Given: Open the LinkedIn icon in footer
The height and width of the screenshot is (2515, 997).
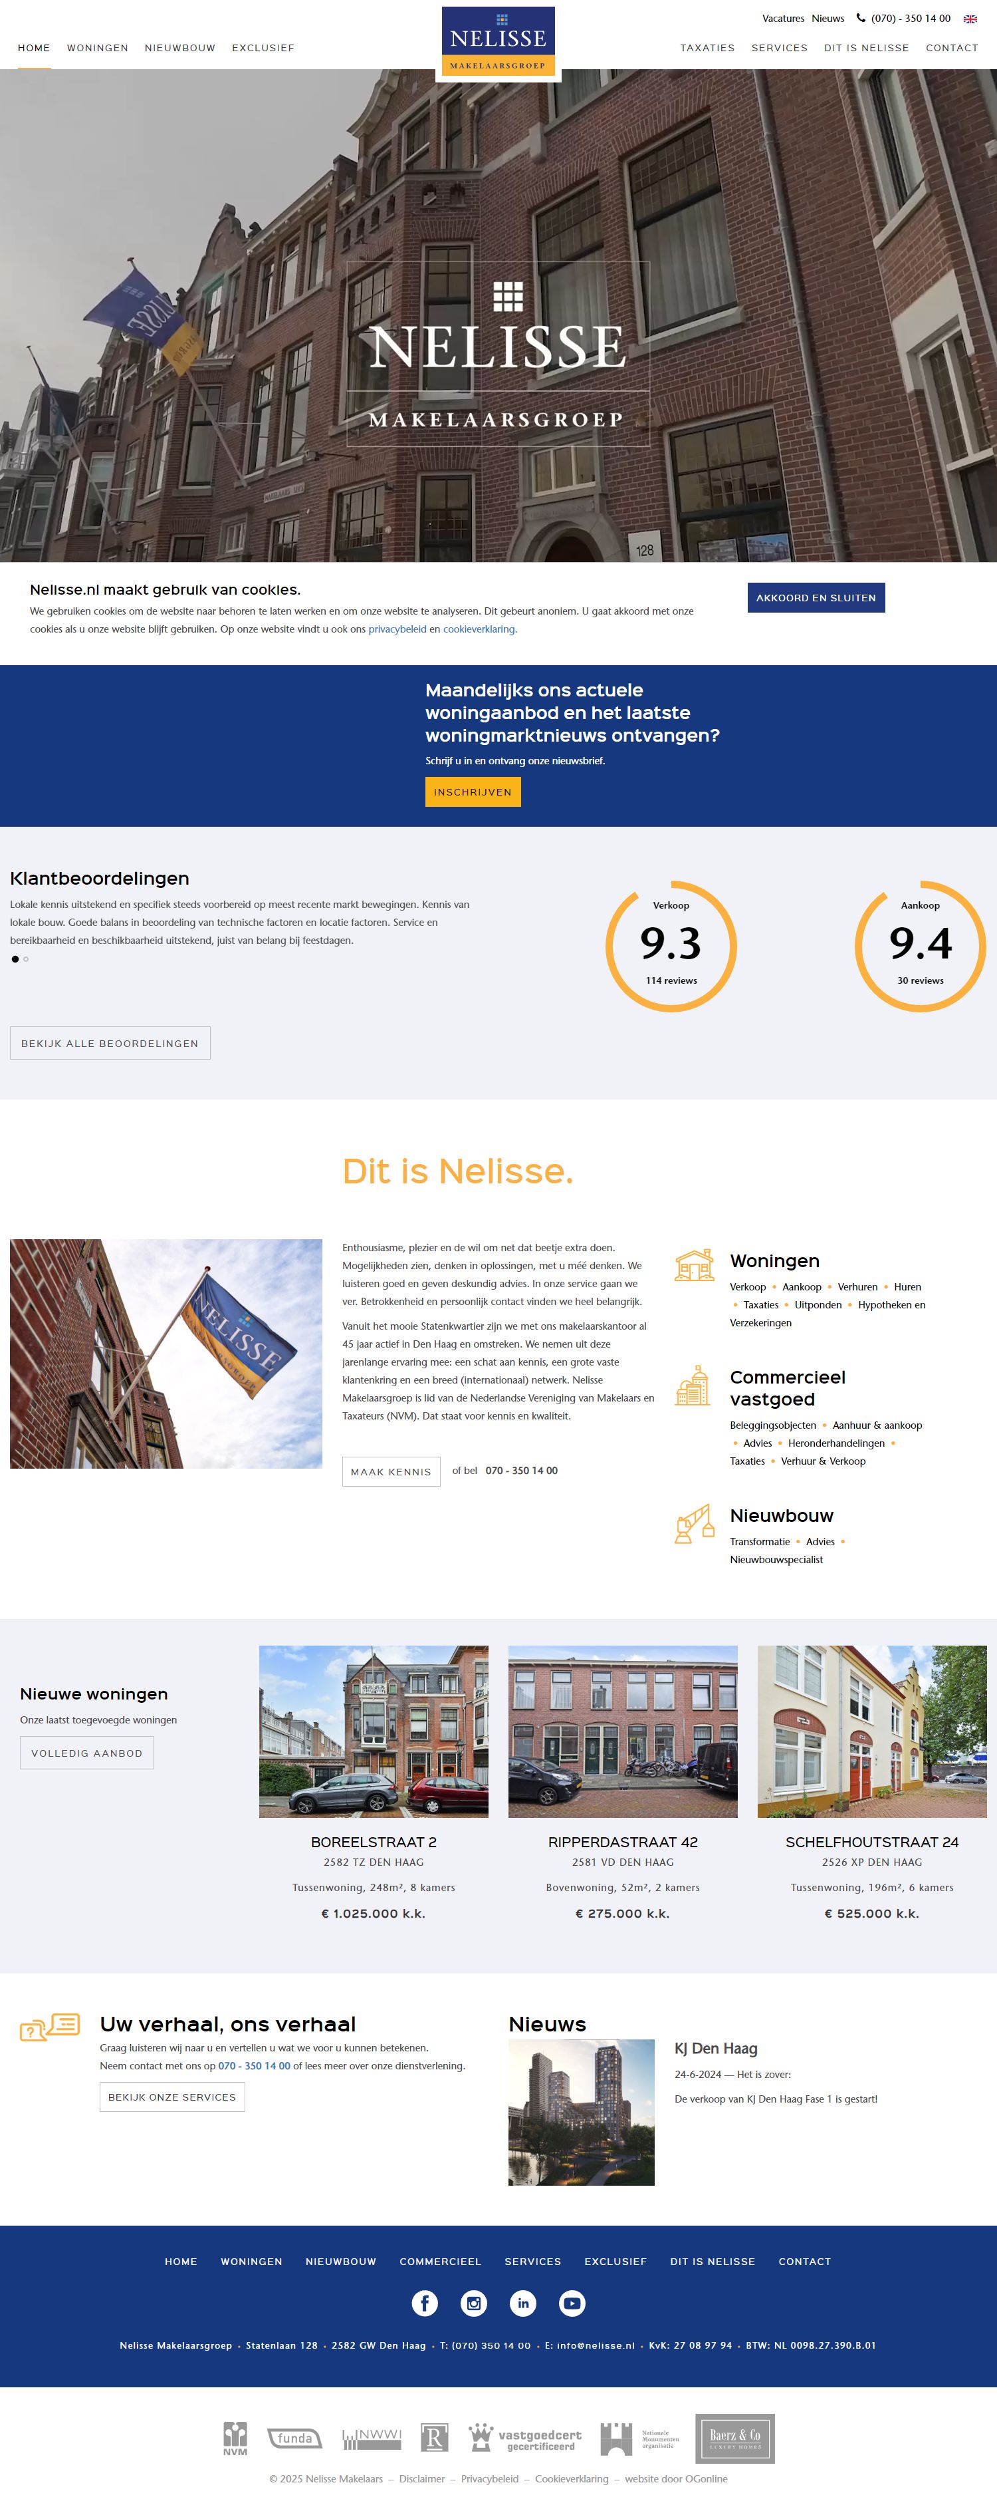Looking at the screenshot, I should (x=523, y=2303).
